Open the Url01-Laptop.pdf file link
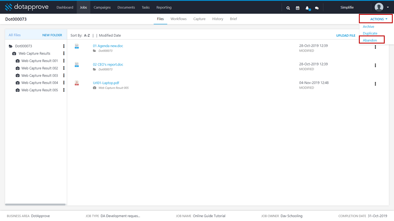The height and width of the screenshot is (221, 394). pyautogui.click(x=106, y=83)
